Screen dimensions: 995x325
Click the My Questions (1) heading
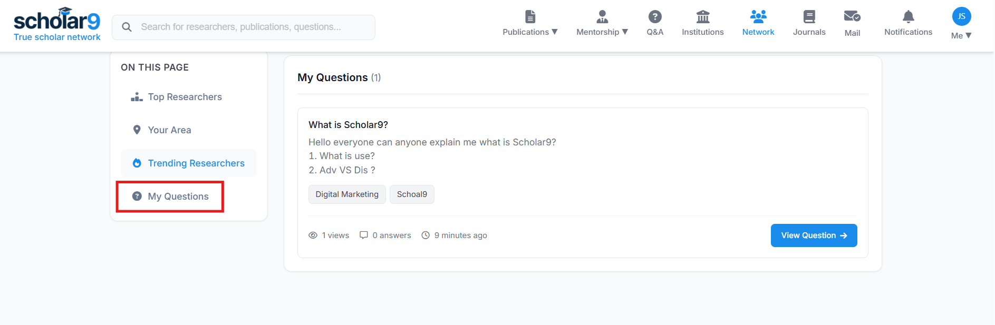[339, 77]
